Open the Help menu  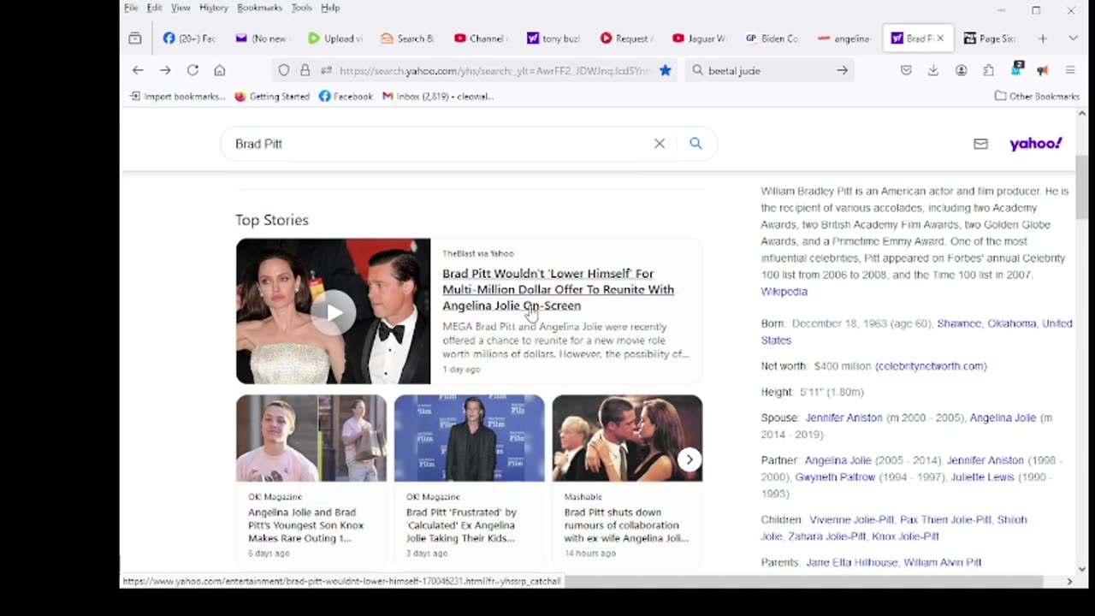[x=330, y=8]
